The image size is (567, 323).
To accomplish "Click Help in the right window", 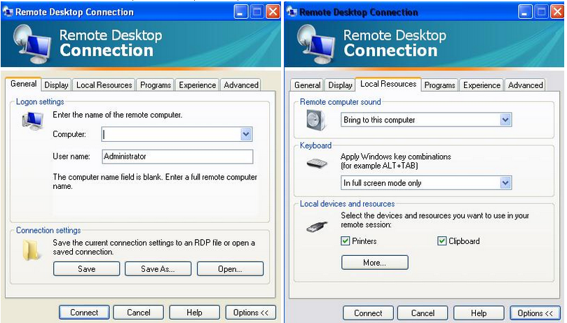I will 479,313.
